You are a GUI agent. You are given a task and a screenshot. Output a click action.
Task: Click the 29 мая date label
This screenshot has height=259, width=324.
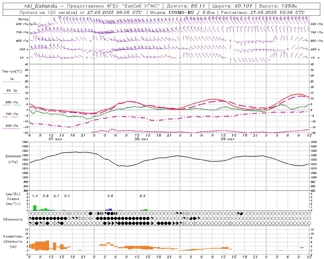click(x=227, y=139)
